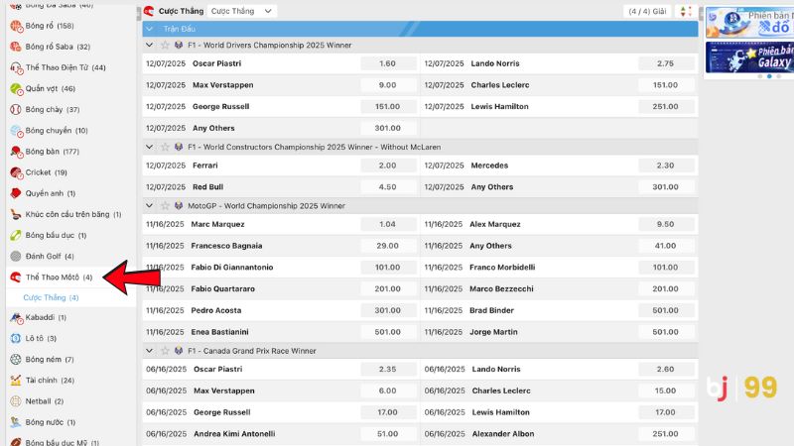Screen dimensions: 794x446
Task: Select the Cricket sport icon
Action: click(x=16, y=172)
